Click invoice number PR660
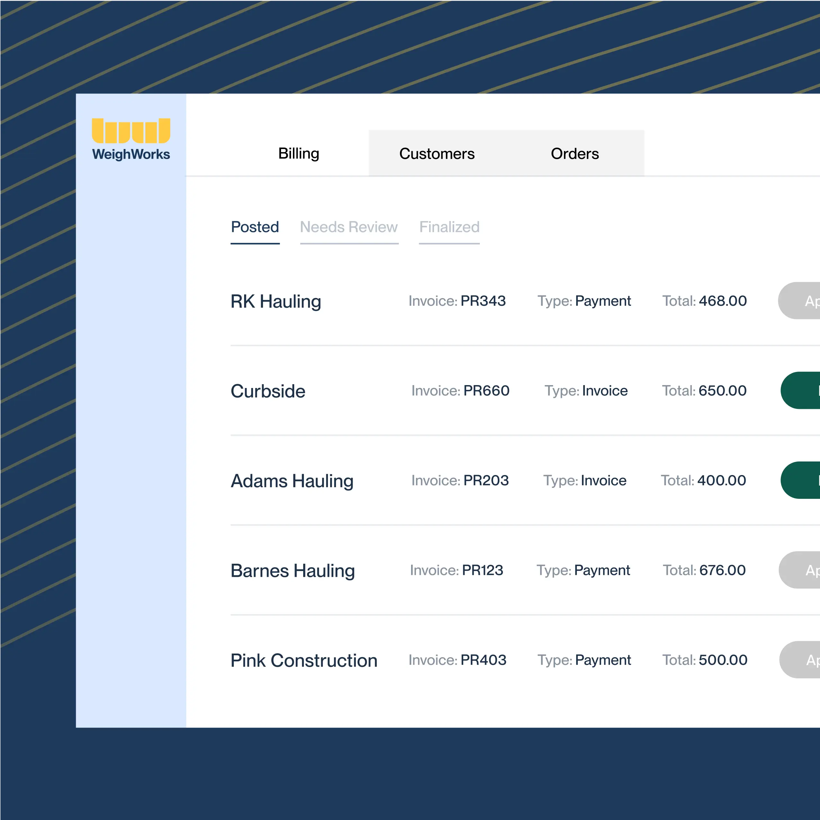This screenshot has width=820, height=820. pos(486,391)
